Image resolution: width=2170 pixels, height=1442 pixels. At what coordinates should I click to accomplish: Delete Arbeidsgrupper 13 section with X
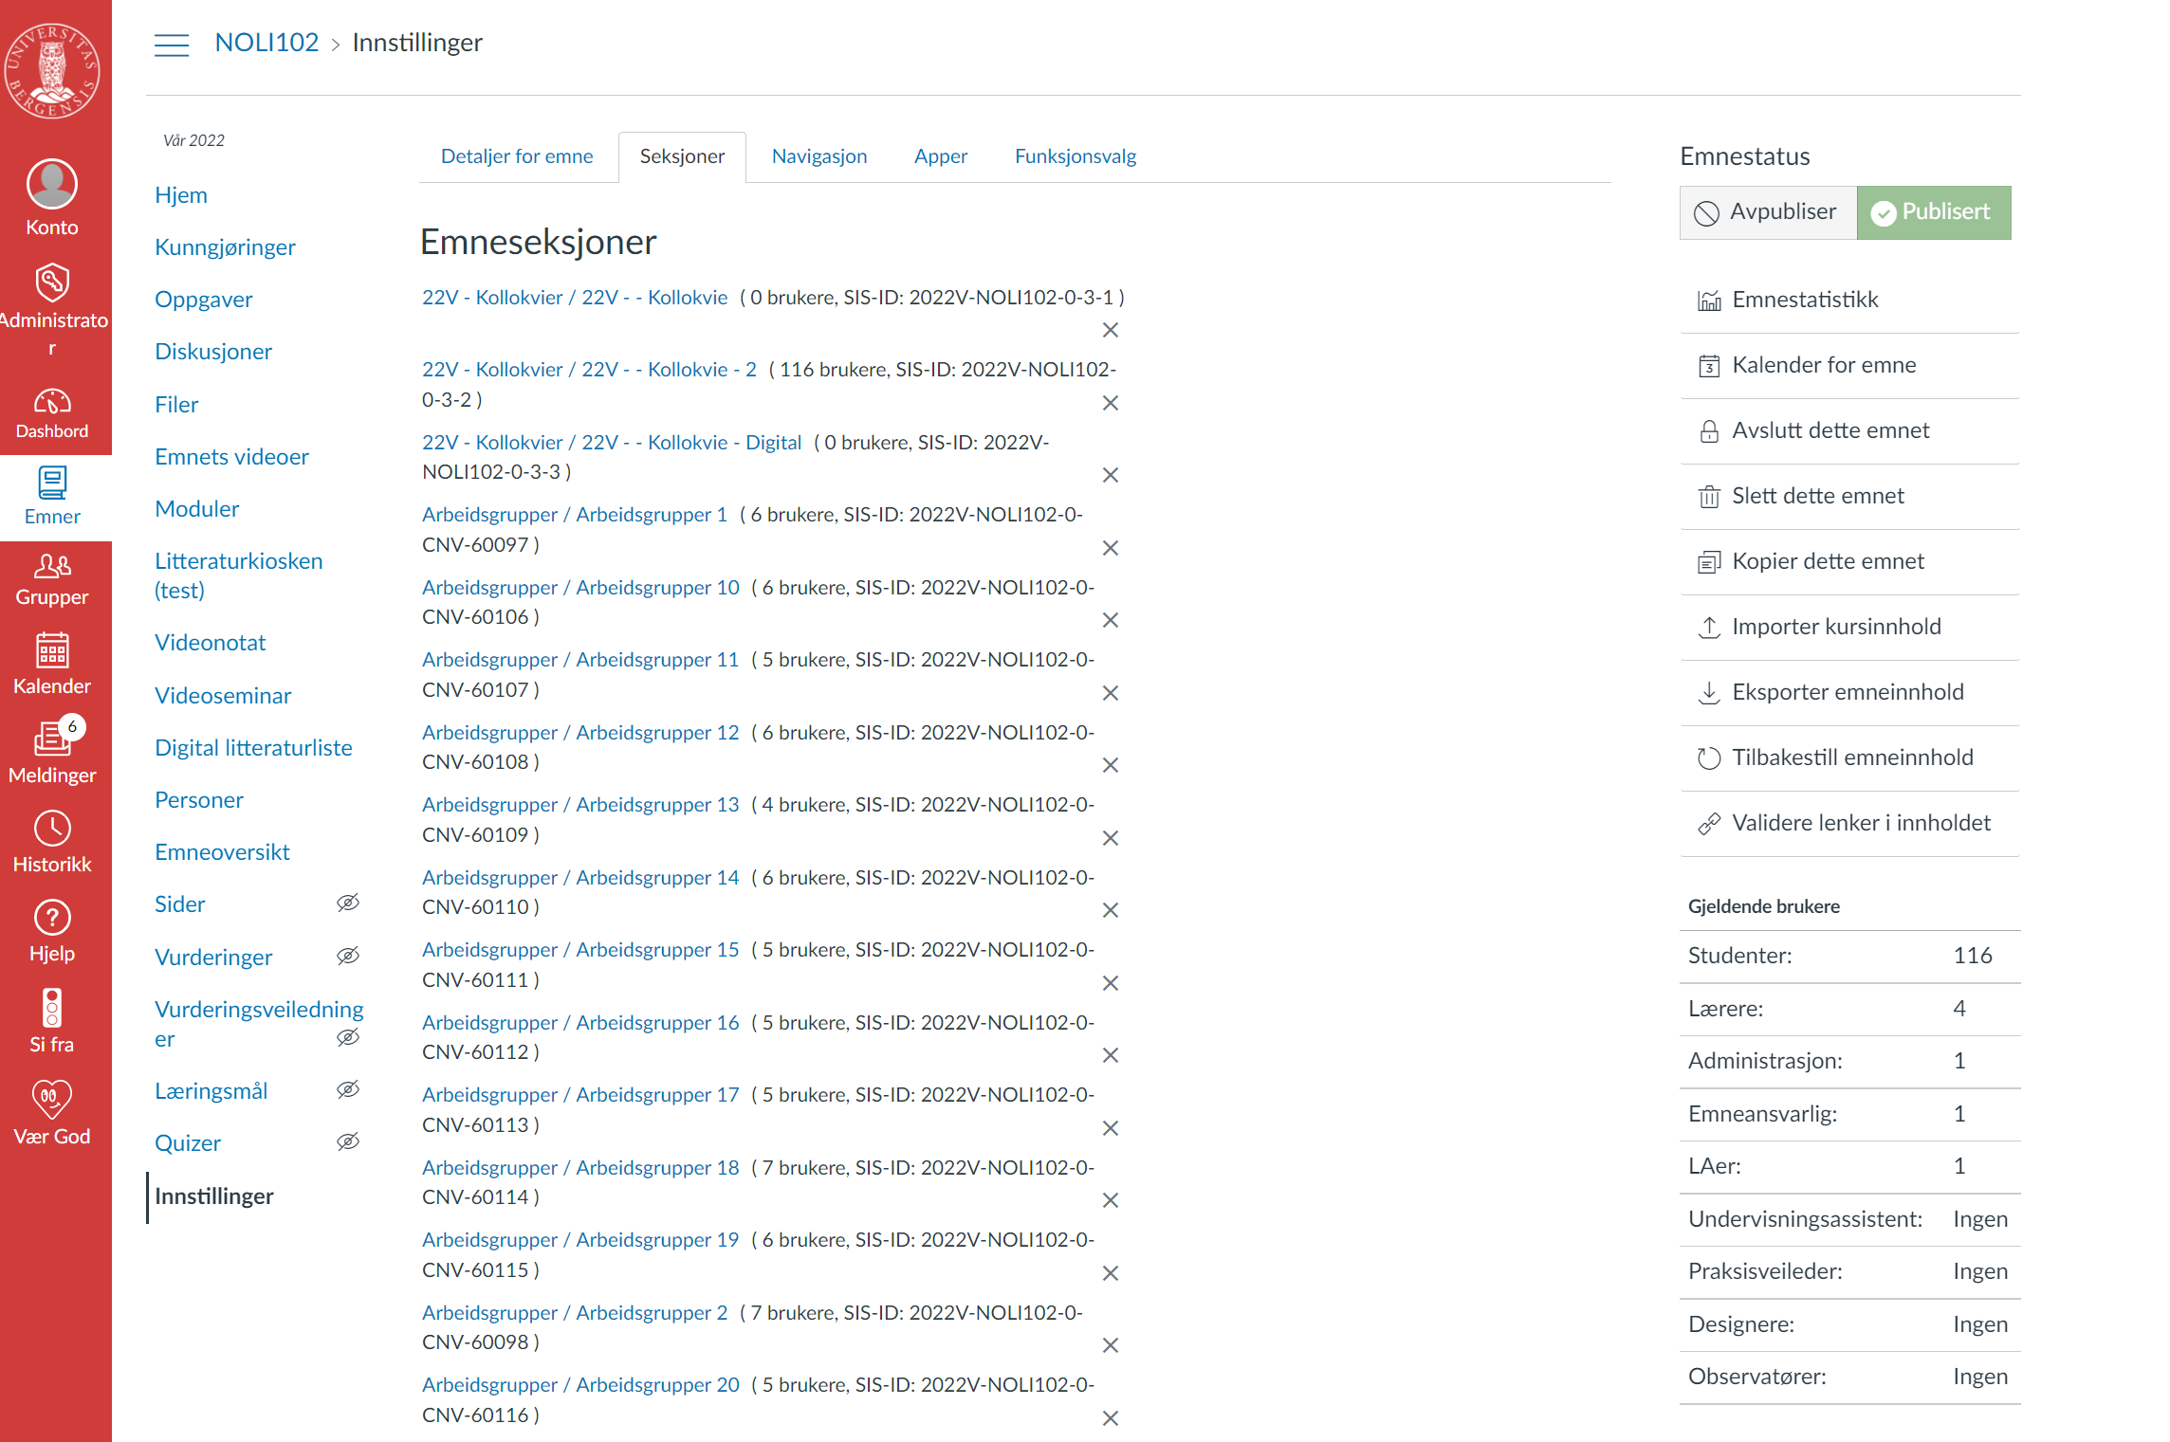(x=1111, y=838)
